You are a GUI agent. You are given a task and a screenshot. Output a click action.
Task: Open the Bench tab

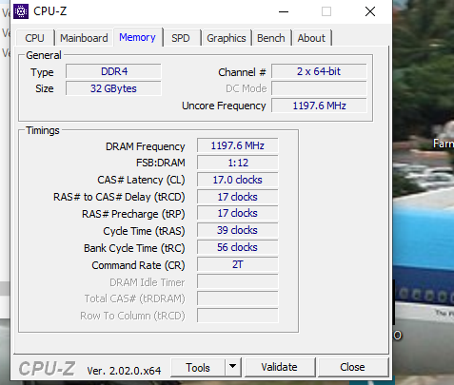pos(271,38)
